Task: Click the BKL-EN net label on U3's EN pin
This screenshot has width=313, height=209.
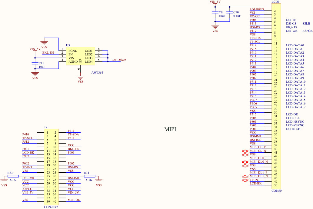Action: [x=48, y=53]
